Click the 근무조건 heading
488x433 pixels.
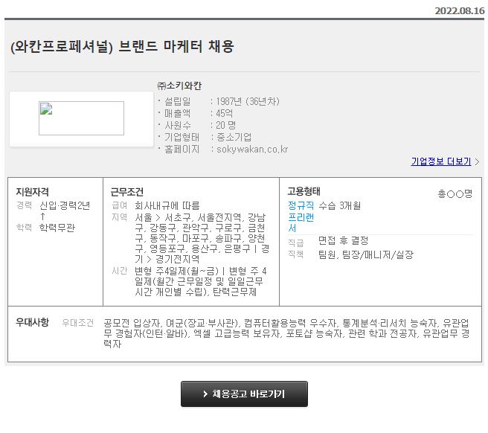click(x=127, y=192)
